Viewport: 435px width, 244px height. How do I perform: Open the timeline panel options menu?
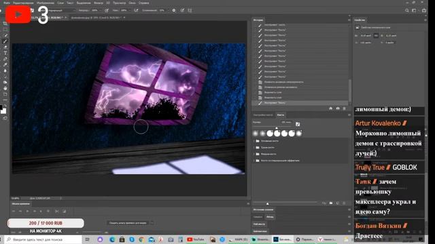pos(248,203)
